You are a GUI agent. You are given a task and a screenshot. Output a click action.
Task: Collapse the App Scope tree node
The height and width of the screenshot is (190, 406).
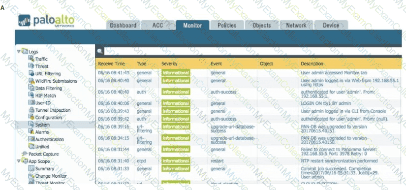(19, 161)
